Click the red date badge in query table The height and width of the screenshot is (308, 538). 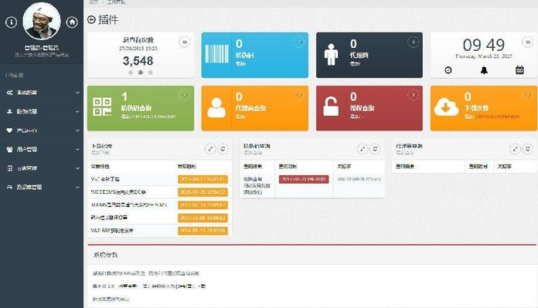304,179
